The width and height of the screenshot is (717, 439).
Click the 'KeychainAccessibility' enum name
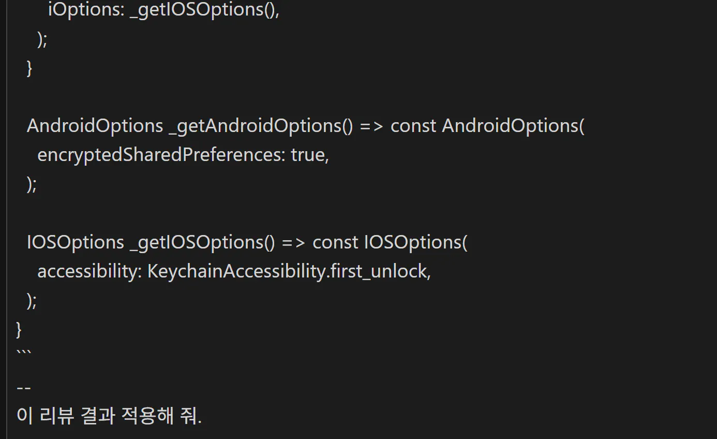tap(236, 271)
